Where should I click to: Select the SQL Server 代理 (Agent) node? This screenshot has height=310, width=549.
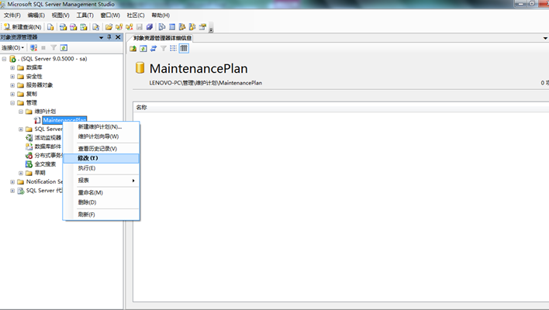click(43, 191)
